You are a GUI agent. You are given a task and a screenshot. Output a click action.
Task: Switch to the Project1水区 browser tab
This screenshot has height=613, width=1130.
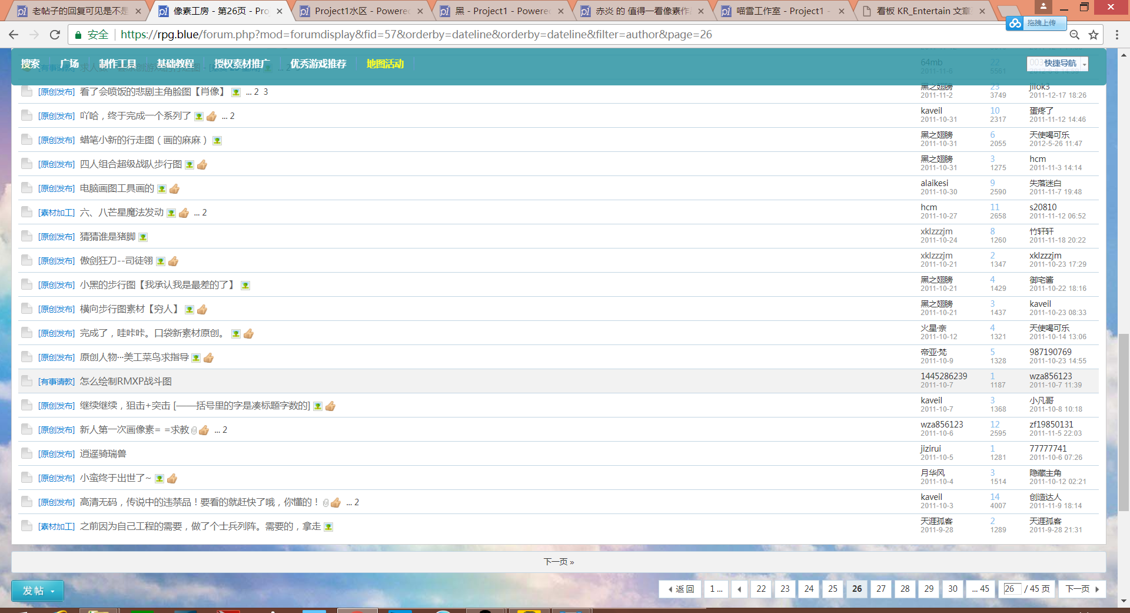(362, 11)
